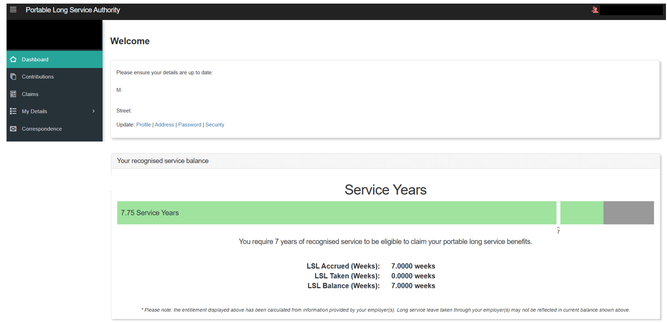Screen dimensions: 667x323
Task: Click 'Your recognised service balance' panel header
Action: click(x=385, y=161)
